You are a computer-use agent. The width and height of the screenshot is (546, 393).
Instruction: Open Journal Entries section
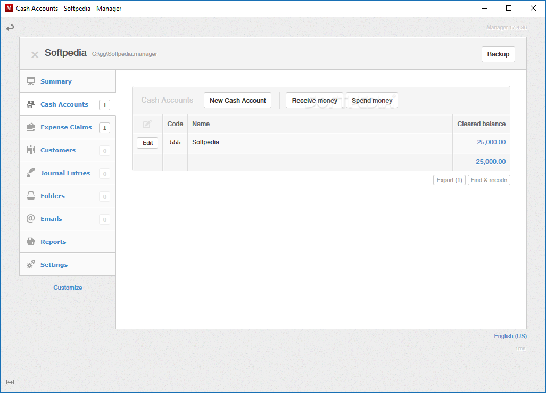68,173
